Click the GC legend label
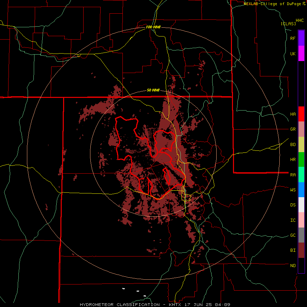Screen dimensions: 307x307 pyautogui.click(x=293, y=235)
